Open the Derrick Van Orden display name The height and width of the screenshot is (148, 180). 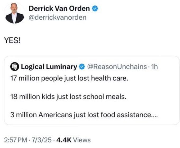(x=59, y=8)
